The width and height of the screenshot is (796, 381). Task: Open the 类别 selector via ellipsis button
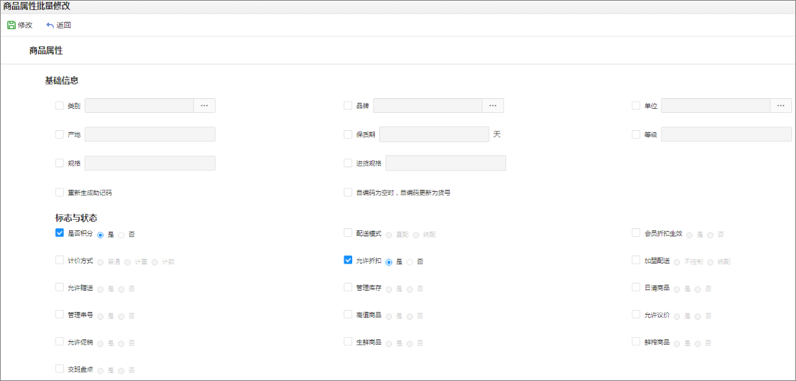(x=204, y=106)
